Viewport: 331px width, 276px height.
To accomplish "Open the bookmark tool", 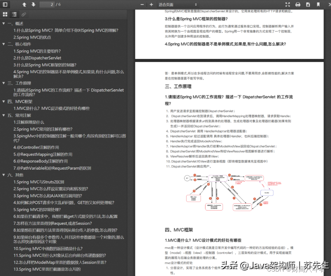I will point(319,4).
